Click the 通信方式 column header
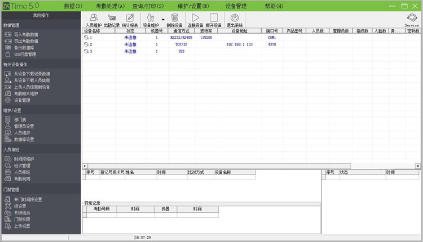 point(181,31)
